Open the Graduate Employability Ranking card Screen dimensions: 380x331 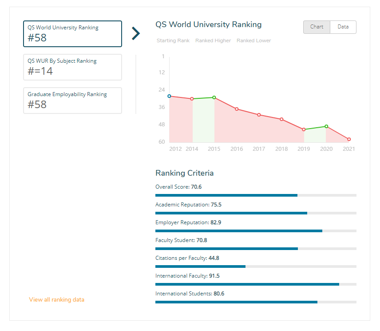[72, 101]
